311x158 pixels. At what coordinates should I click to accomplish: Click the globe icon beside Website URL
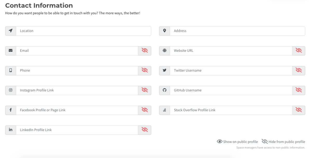(165, 51)
